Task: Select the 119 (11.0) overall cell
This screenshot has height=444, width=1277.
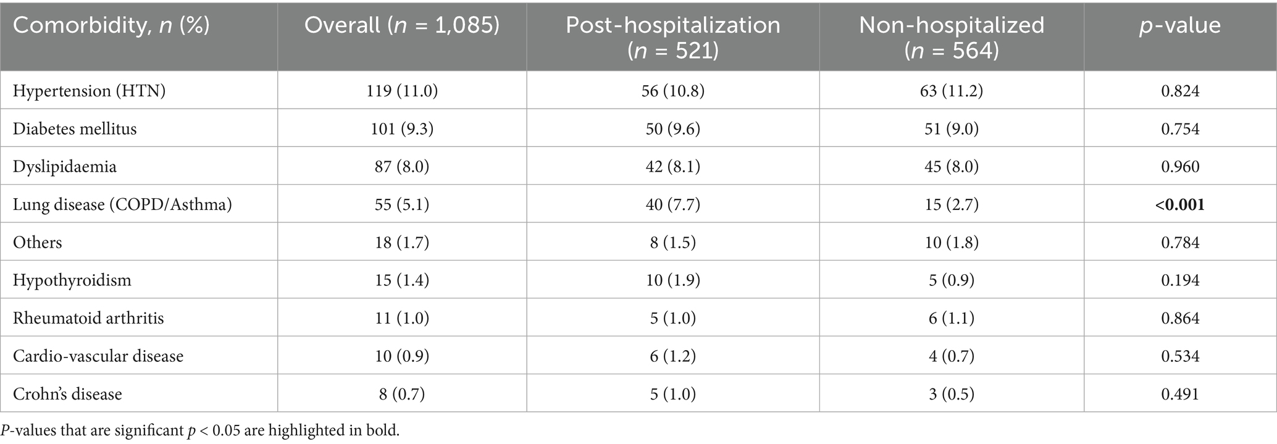Action: tap(402, 91)
